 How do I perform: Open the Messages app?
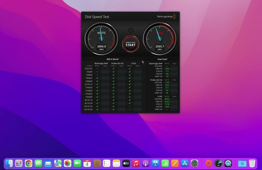pyautogui.click(x=38, y=163)
